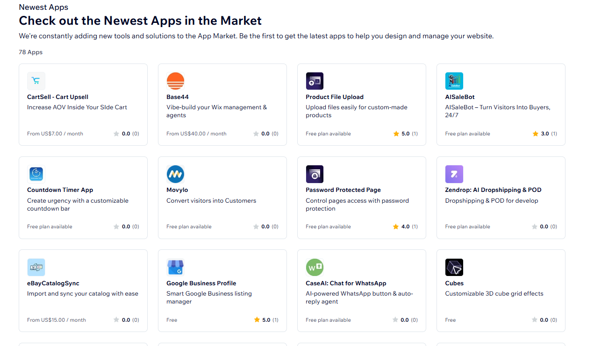The height and width of the screenshot is (346, 594).
Task: Click the Base44 orange logo icon
Action: coord(176,81)
